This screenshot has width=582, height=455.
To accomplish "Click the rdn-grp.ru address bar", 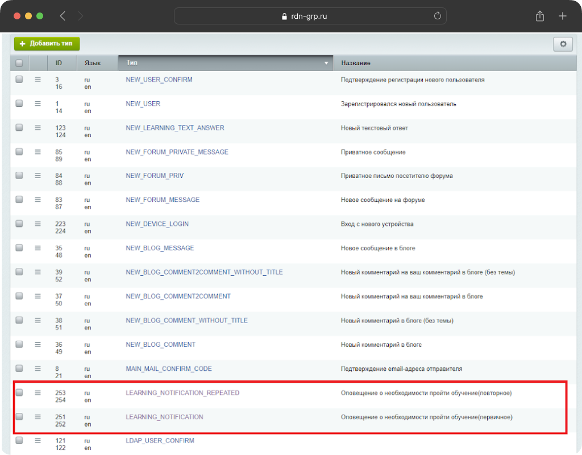I will [x=310, y=16].
